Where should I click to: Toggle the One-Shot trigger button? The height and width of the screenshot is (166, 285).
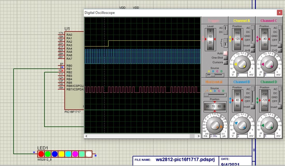(226, 58)
